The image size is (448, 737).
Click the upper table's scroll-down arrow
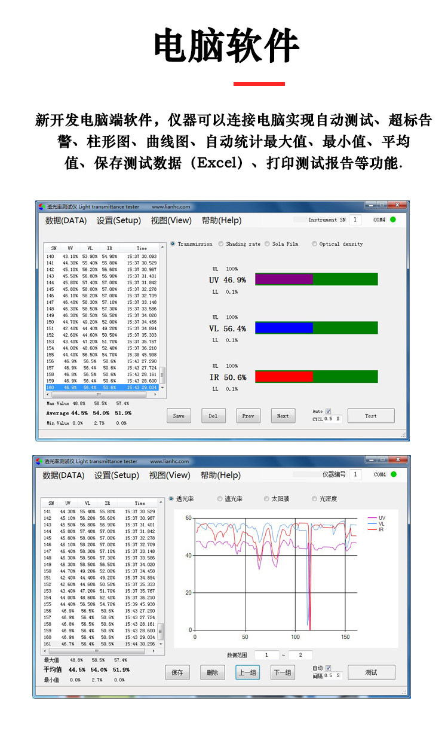162,388
